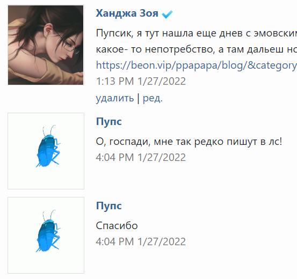Open Ханджа Зоя's profile avatar picture

pyautogui.click(x=46, y=45)
